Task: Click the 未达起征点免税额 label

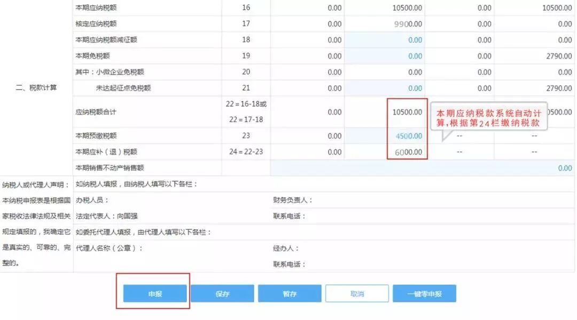Action: coord(123,88)
